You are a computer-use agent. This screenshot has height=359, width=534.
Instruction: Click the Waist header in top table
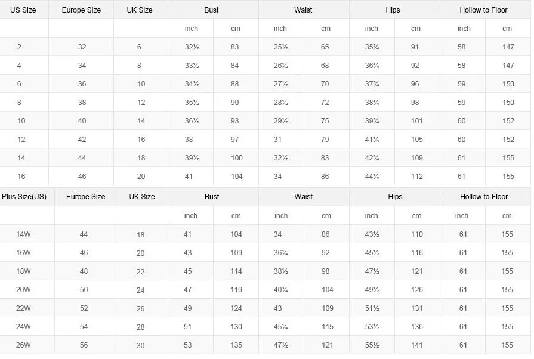(303, 10)
